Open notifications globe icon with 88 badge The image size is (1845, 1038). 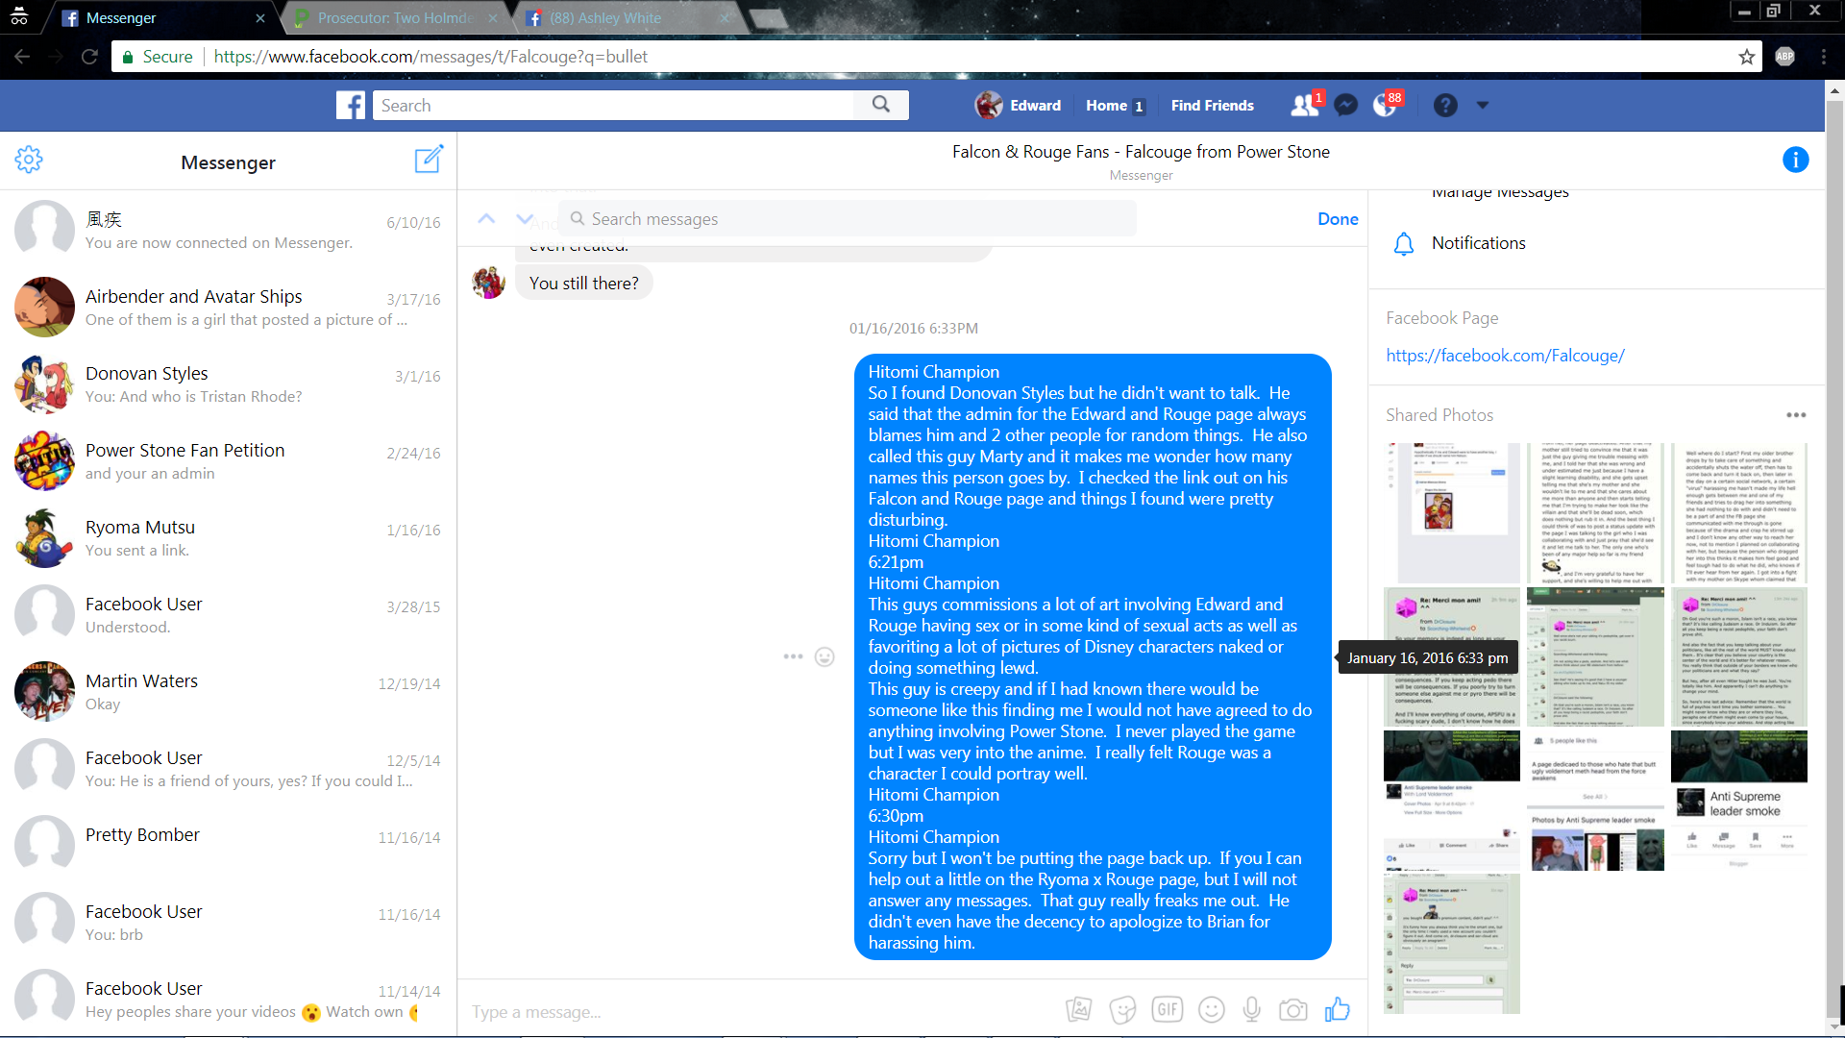[1386, 105]
